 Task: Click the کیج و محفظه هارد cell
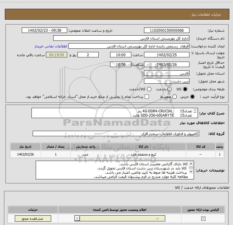pyautogui.click(x=143, y=154)
